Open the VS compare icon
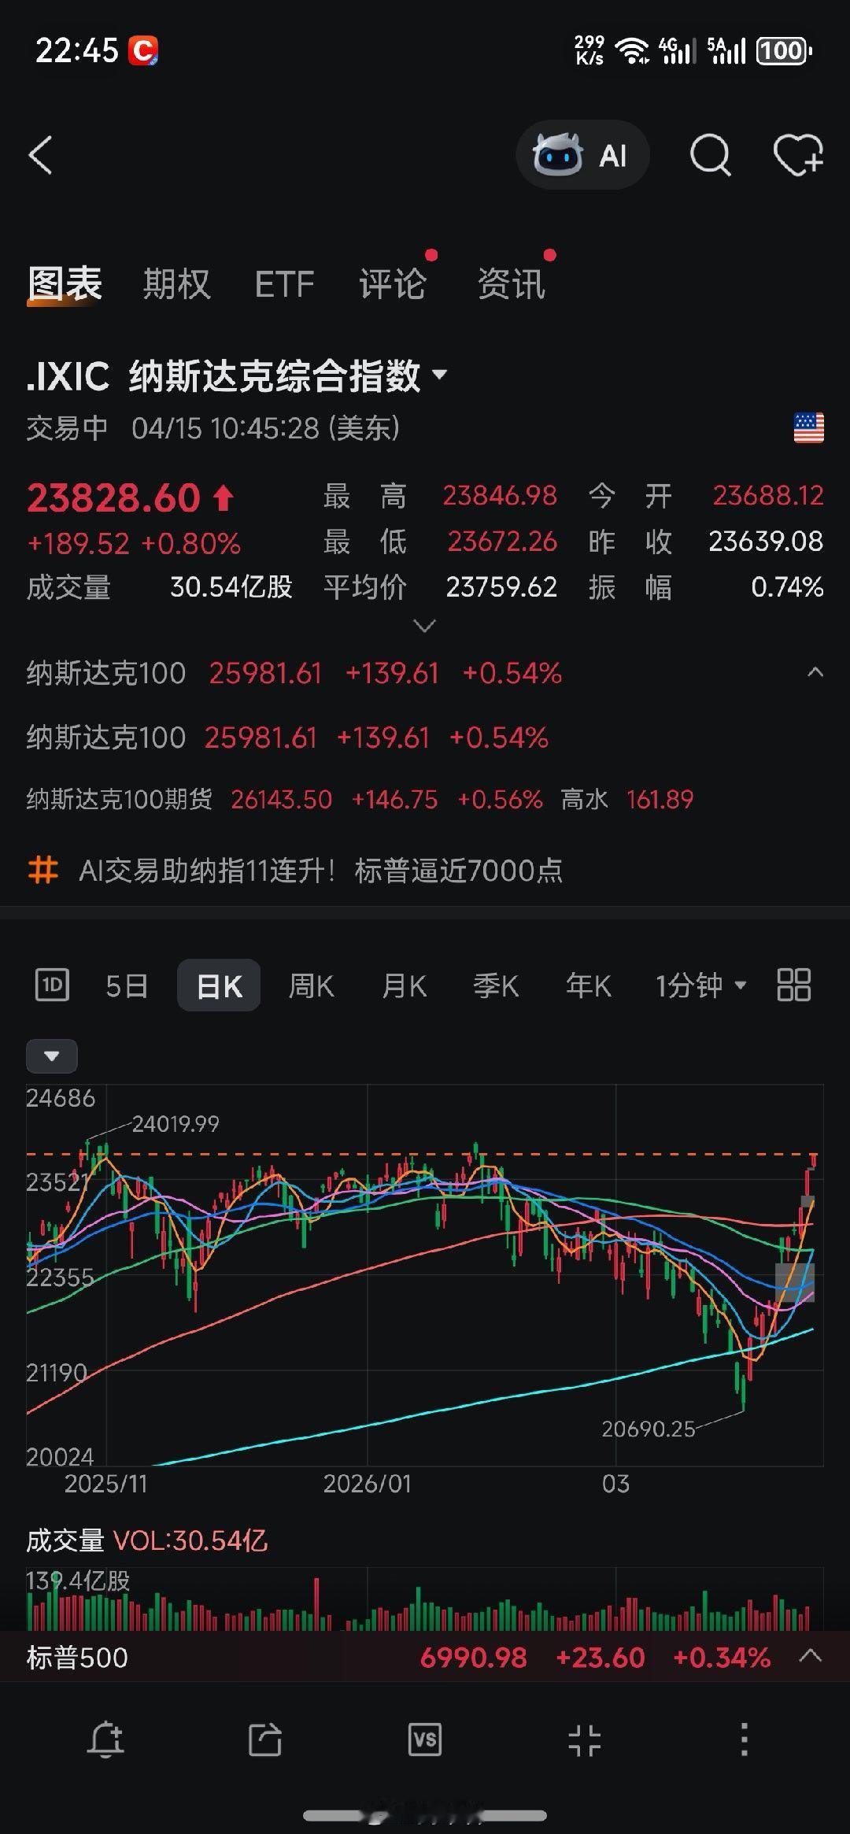Screen dimensions: 850x1834 424,1739
